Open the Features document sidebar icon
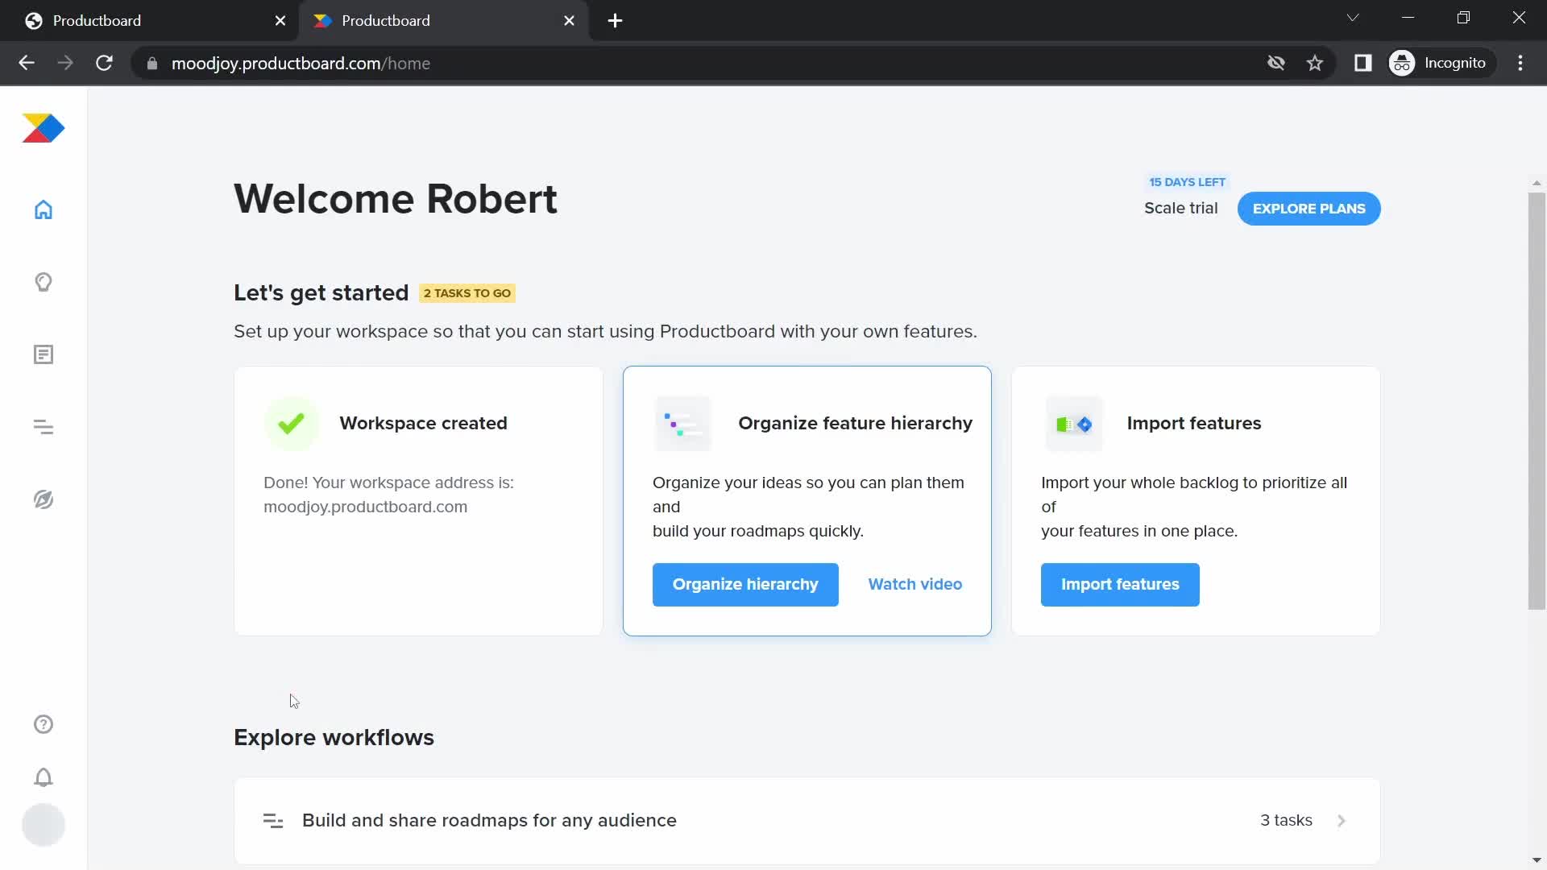 [x=44, y=354]
